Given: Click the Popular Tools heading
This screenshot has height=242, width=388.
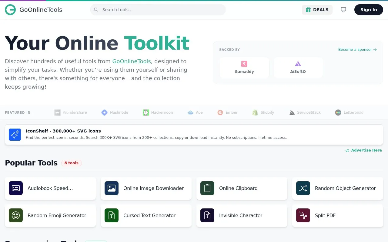Looking at the screenshot, I should (31, 163).
